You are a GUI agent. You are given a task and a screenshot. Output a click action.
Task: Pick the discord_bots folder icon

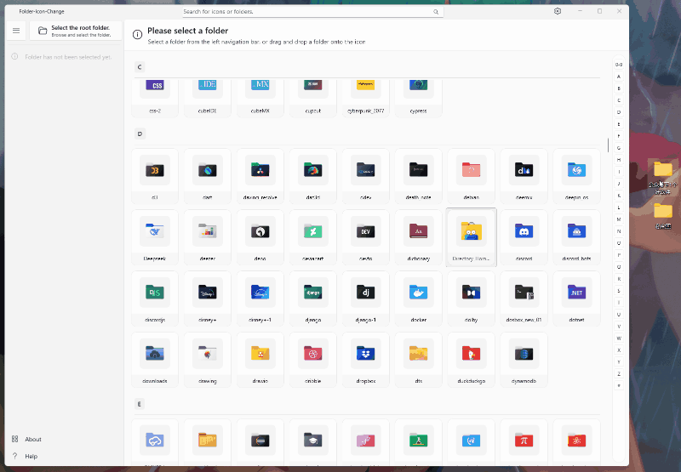pos(576,237)
